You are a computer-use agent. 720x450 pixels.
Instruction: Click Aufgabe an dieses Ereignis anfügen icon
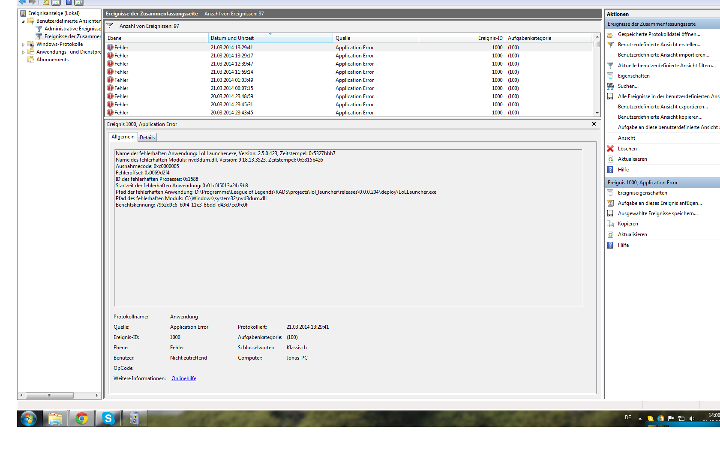pyautogui.click(x=610, y=203)
